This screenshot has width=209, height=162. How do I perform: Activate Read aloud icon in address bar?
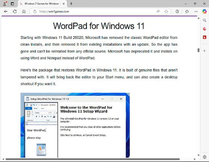pyautogui.click(x=158, y=11)
